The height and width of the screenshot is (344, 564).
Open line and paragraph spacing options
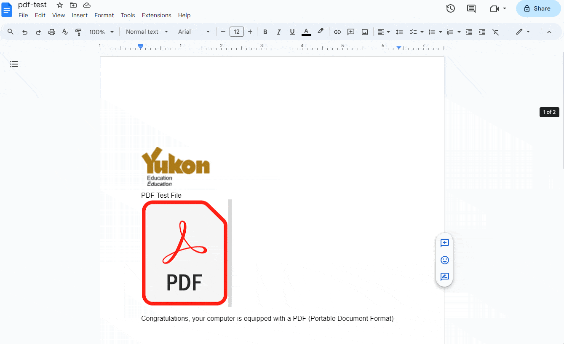click(x=399, y=32)
